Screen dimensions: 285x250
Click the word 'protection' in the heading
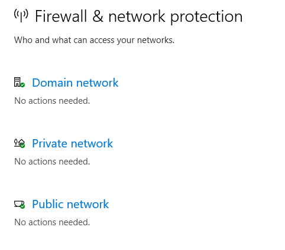tap(206, 17)
